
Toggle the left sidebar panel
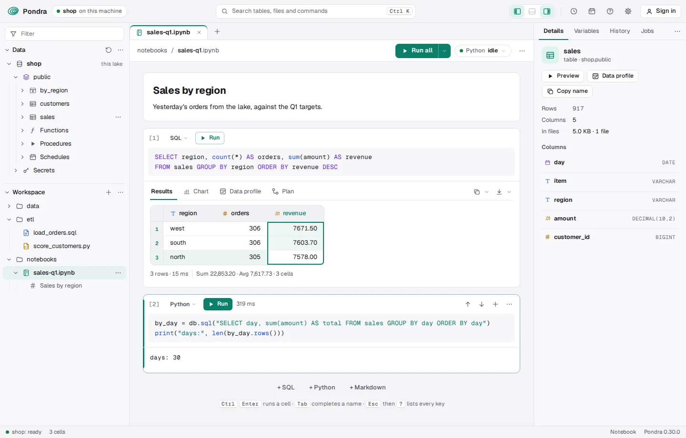(517, 11)
